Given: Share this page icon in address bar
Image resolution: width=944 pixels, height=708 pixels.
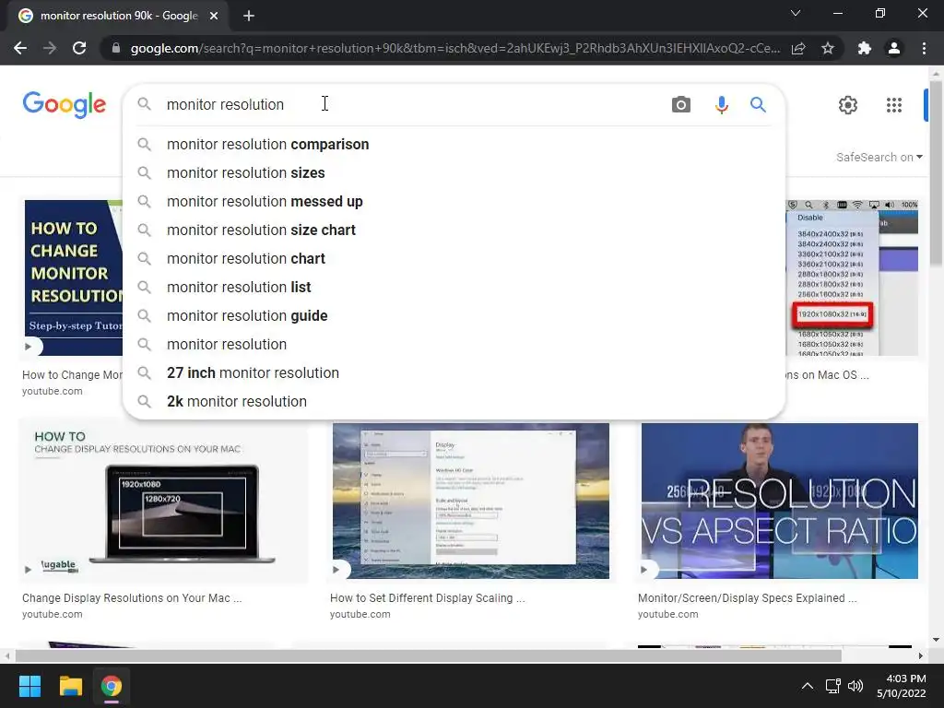Looking at the screenshot, I should point(798,48).
